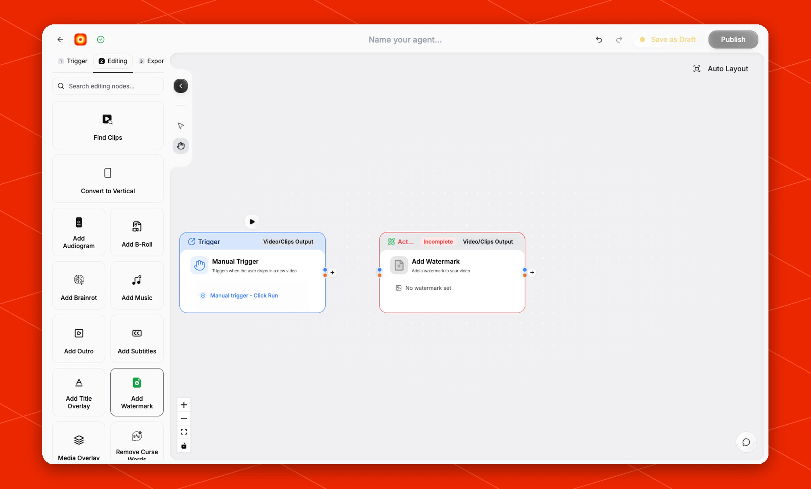Focus the Name your agent field

click(x=405, y=40)
